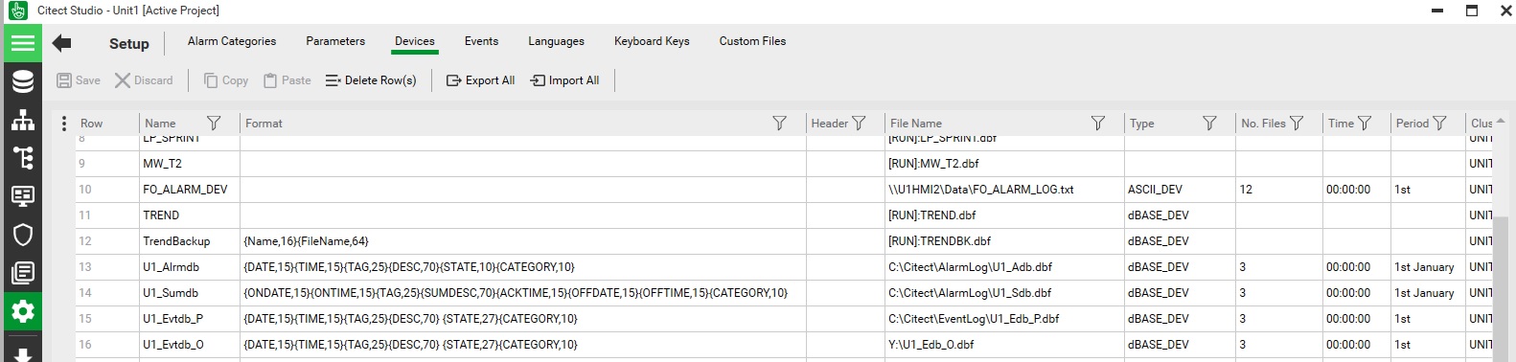Viewport: 1516px width, 362px height.
Task: Filter the No. Files column
Action: [1297, 124]
